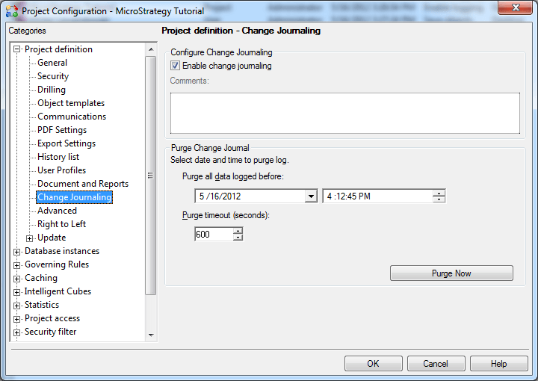This screenshot has height=381, width=538.
Task: Click the Cancel button
Action: click(436, 364)
